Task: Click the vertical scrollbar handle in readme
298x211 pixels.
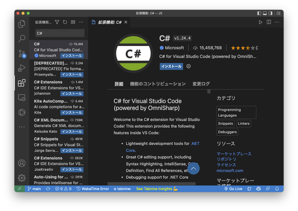Action: [x=209, y=91]
